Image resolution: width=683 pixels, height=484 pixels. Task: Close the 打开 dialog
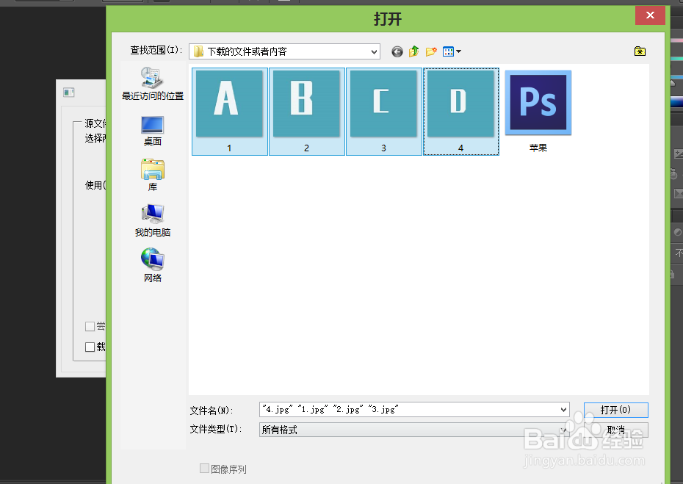tap(650, 15)
